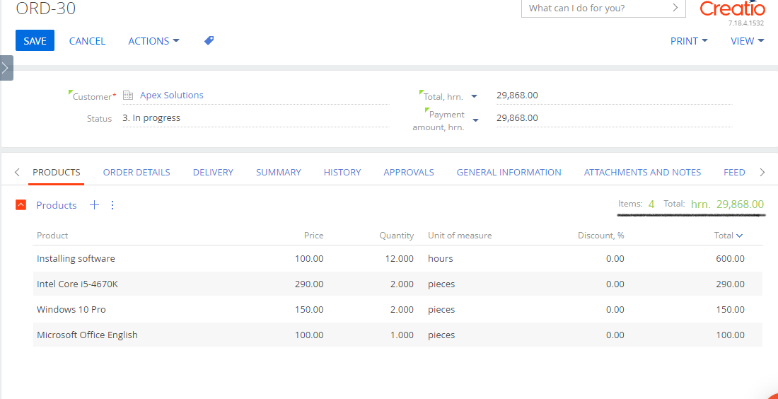Screen dimensions: 778x399
Task: Switch to the Delivery tab
Action: [x=213, y=172]
